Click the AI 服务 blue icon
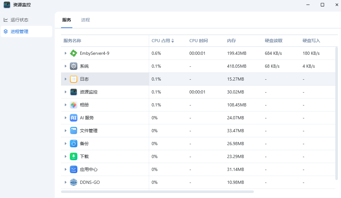The image size is (341, 198). [x=74, y=118]
